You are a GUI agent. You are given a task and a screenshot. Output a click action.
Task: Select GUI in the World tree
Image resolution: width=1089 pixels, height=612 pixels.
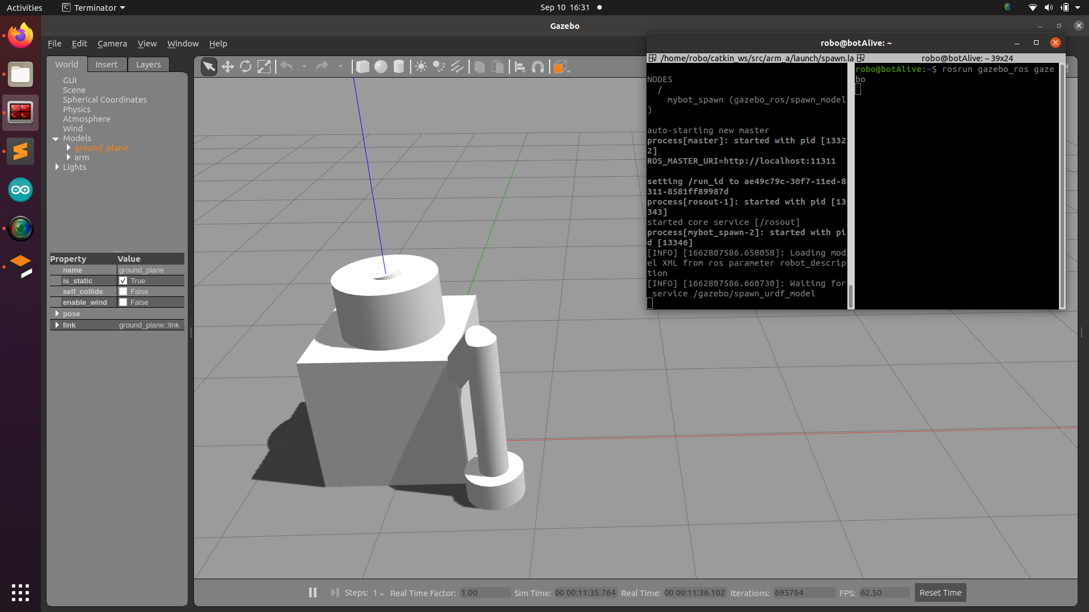pos(70,80)
